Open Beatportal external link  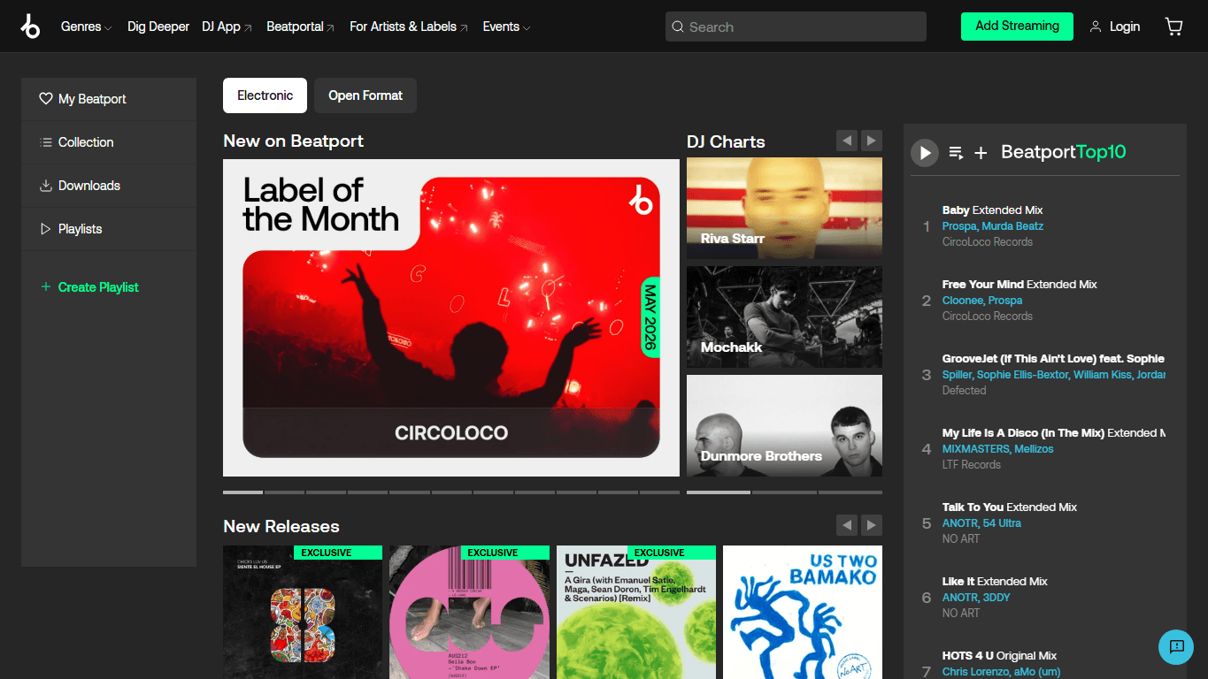(x=300, y=27)
